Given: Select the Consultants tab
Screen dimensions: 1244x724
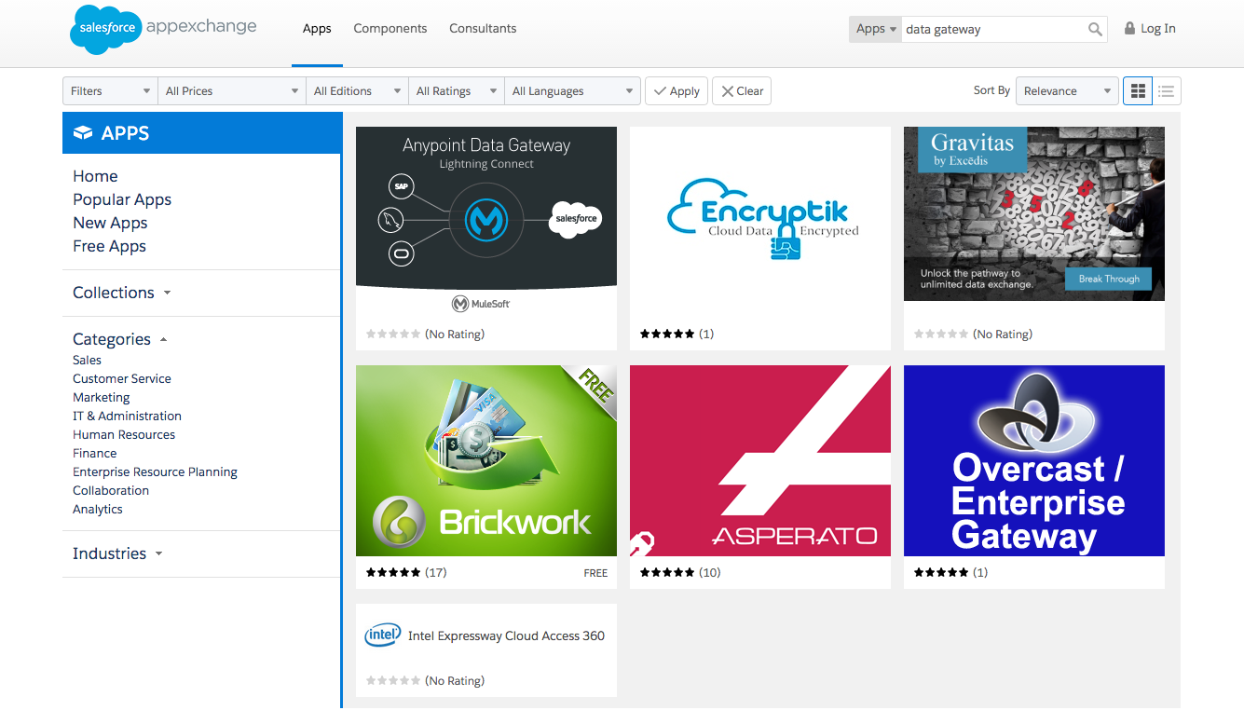Looking at the screenshot, I should coord(483,29).
